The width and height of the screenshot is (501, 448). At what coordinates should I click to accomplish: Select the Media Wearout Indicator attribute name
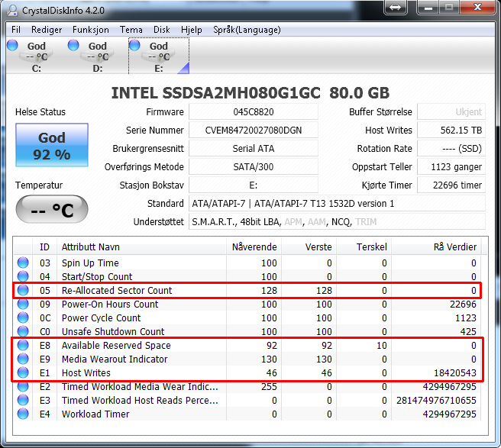115,359
